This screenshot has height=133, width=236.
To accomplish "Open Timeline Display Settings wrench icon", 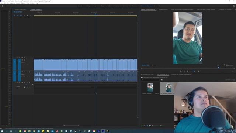I will click(x=27, y=16).
